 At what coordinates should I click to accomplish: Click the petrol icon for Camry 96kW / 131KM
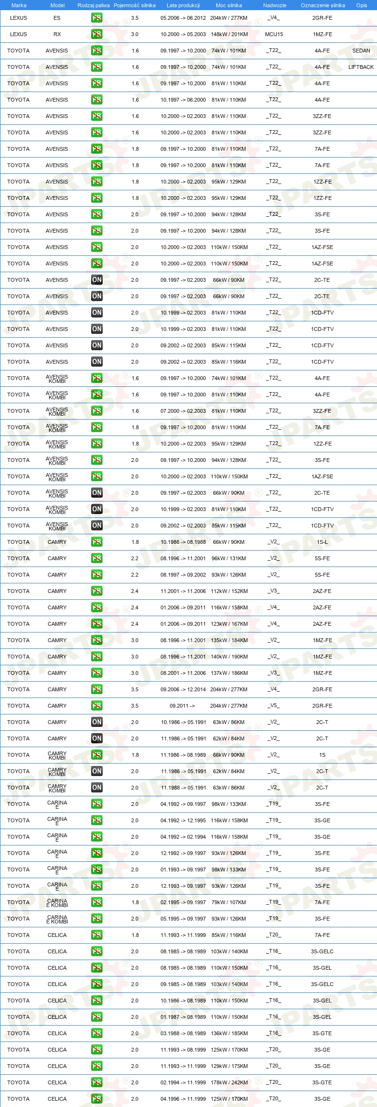(97, 558)
